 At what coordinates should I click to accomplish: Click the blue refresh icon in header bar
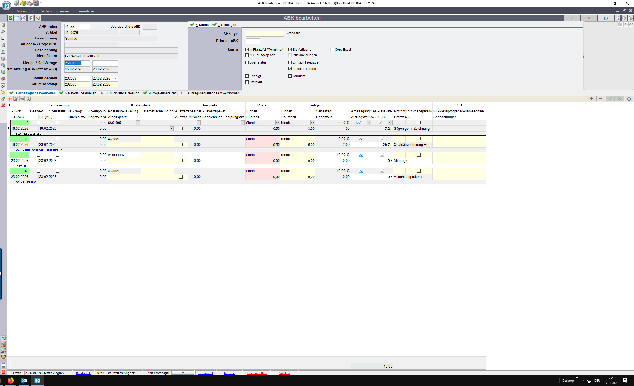click(x=606, y=18)
